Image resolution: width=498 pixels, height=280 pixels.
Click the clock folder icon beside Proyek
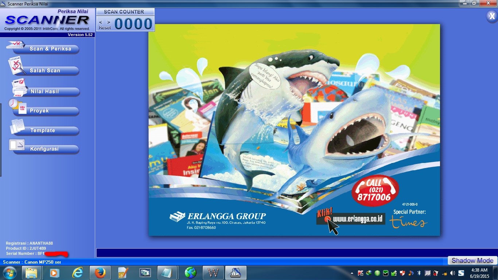tap(17, 106)
